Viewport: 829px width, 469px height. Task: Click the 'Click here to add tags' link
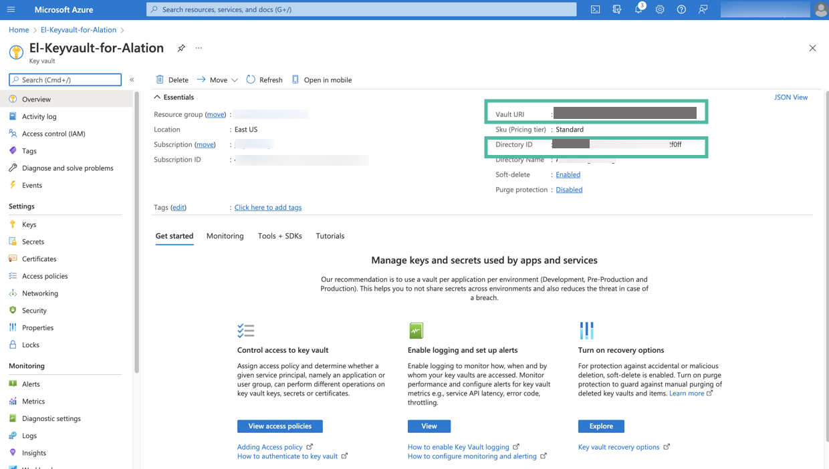pyautogui.click(x=268, y=207)
